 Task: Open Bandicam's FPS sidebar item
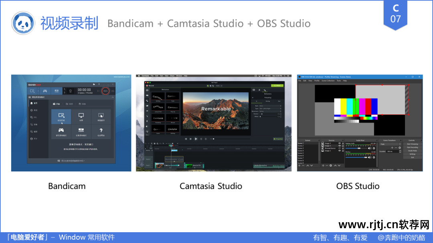click(x=34, y=117)
